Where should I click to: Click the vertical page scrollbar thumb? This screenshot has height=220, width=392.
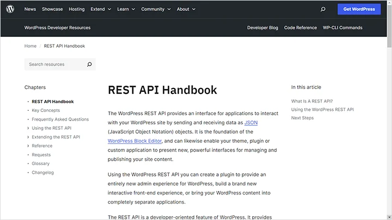pos(389,26)
